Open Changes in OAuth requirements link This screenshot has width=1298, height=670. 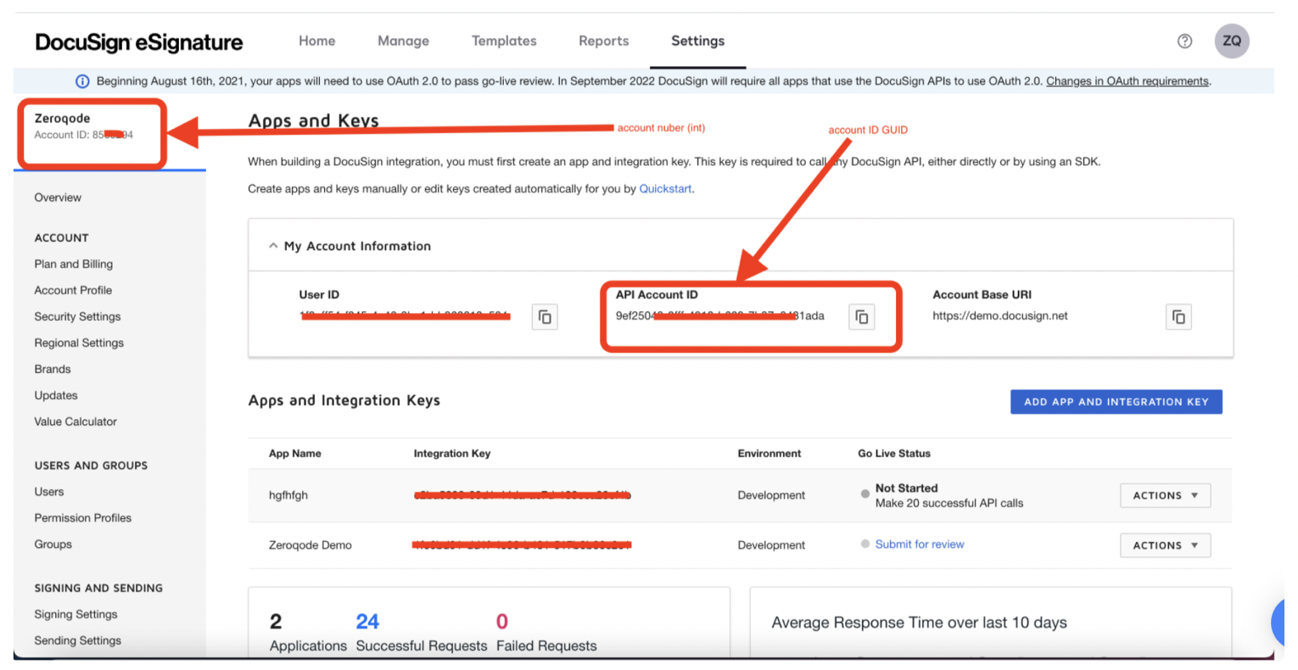click(1127, 81)
